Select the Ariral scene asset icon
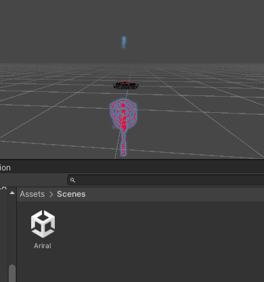Image resolution: width=264 pixels, height=282 pixels. pyautogui.click(x=43, y=224)
